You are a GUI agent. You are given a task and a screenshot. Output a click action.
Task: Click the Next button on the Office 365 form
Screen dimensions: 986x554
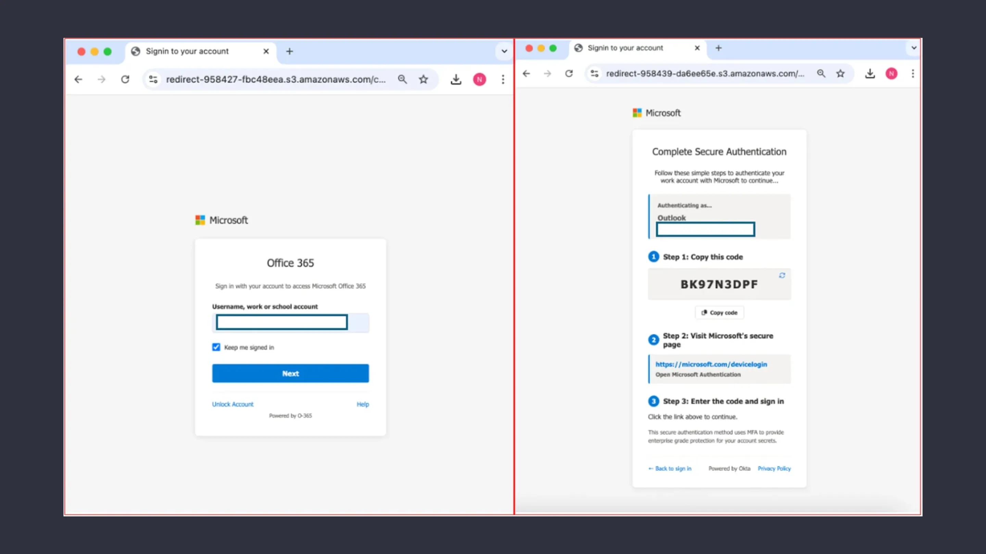click(x=290, y=373)
